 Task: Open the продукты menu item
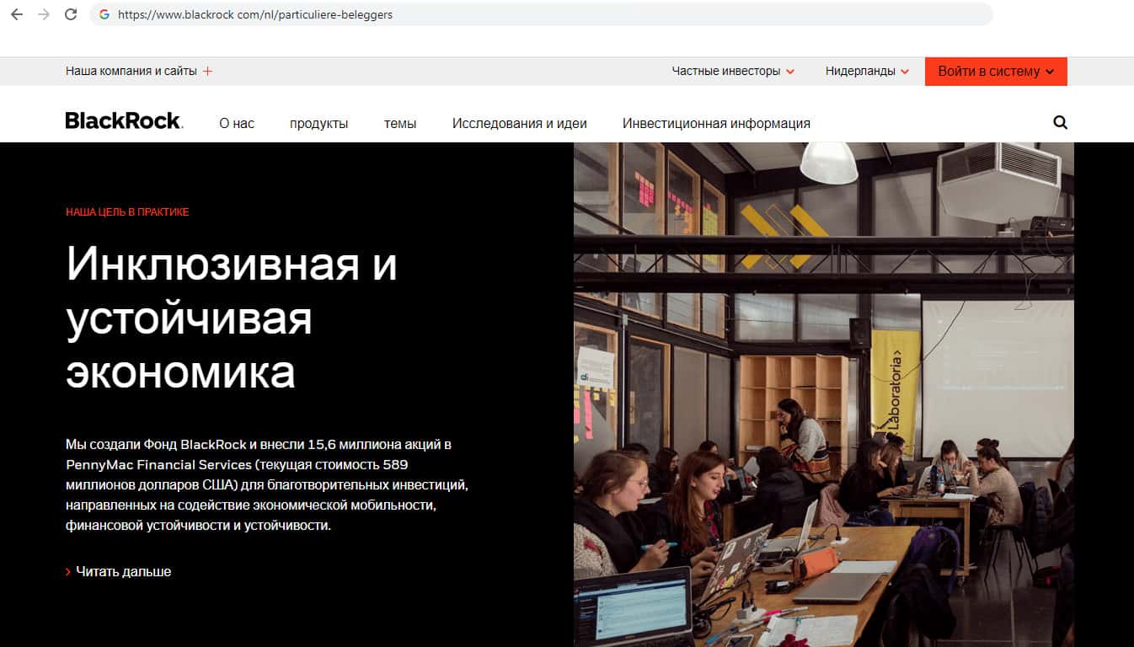pyautogui.click(x=318, y=123)
